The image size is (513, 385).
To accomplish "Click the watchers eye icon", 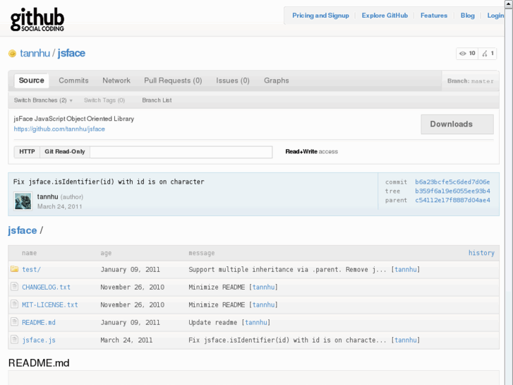I will pos(463,54).
